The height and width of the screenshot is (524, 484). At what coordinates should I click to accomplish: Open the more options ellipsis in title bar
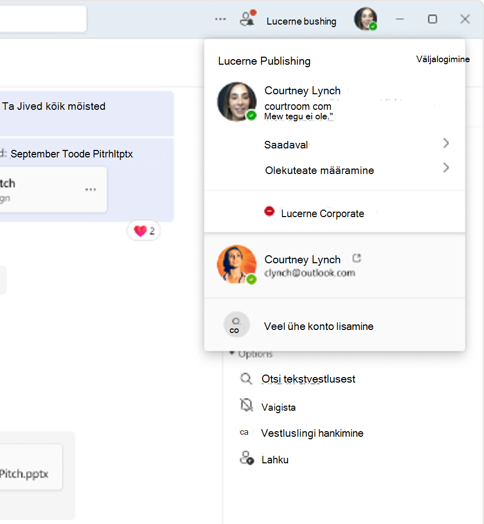pos(220,19)
